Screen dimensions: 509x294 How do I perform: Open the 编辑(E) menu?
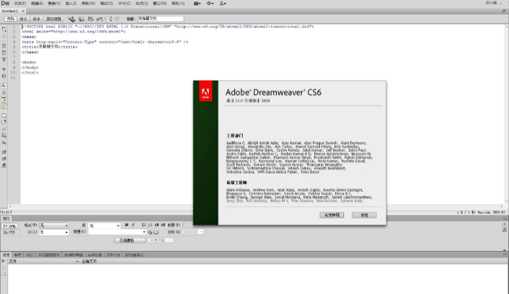37,3
